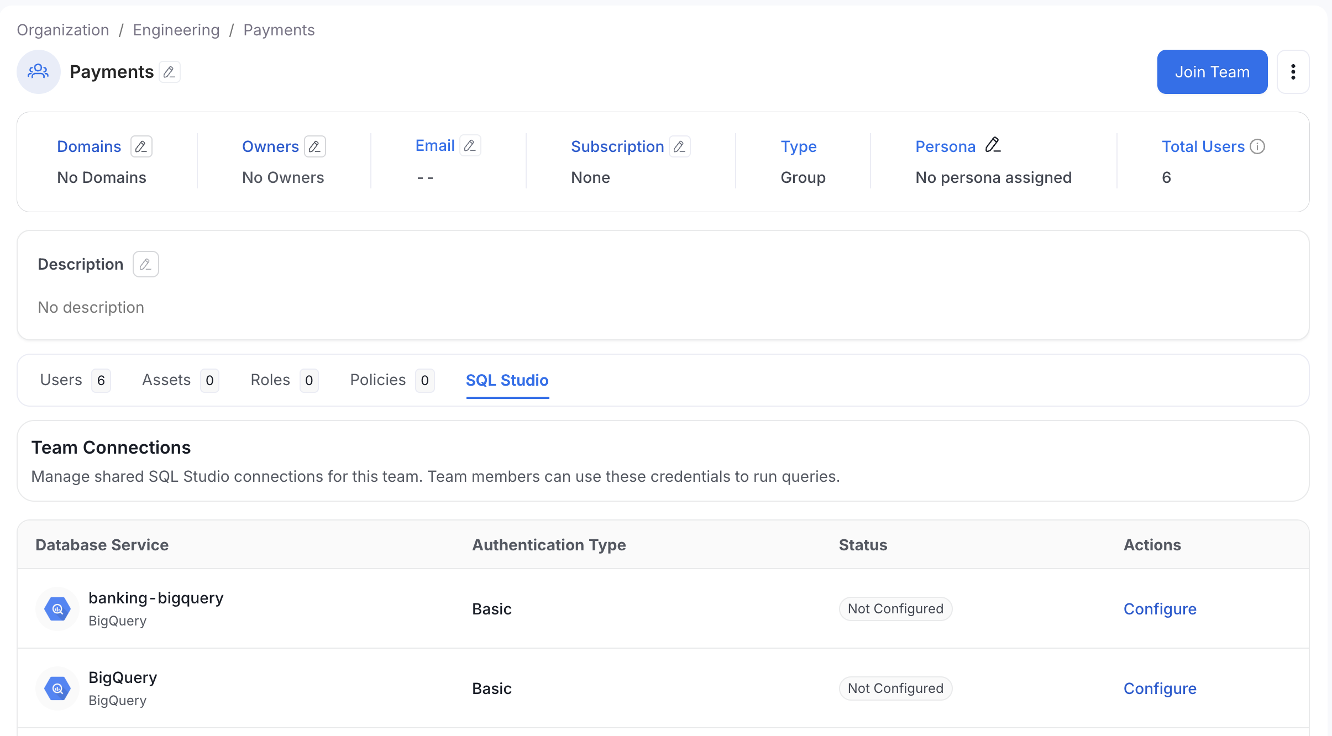Edit the team Description
The width and height of the screenshot is (1332, 736).
coord(146,264)
